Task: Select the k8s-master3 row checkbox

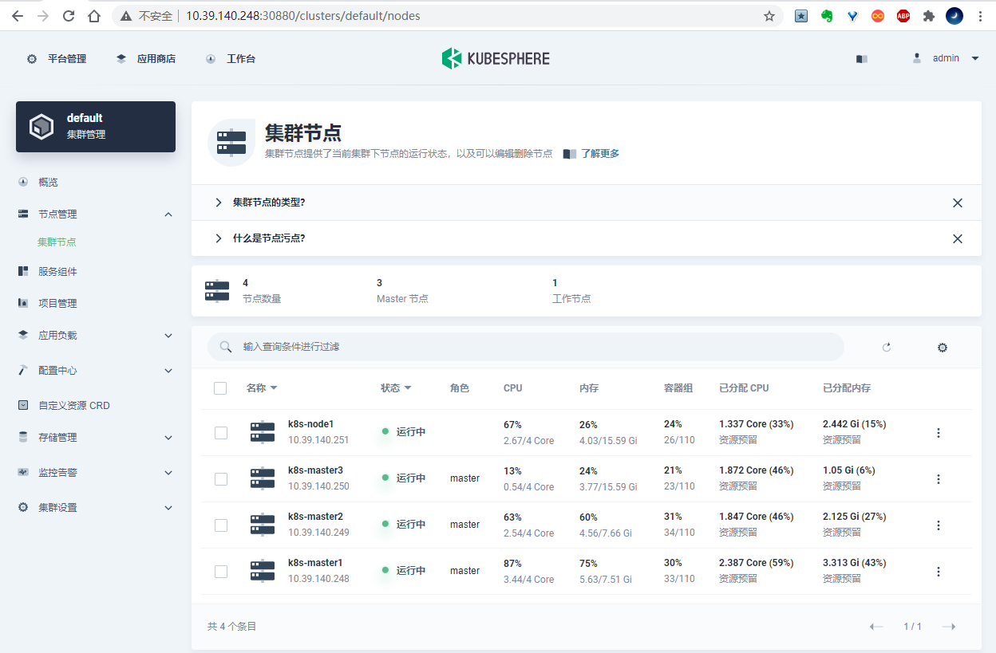Action: 221,479
